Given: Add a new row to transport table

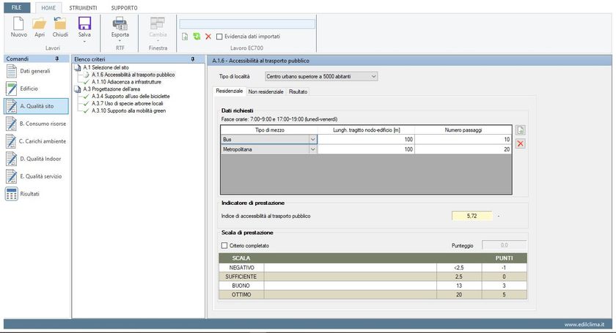Looking at the screenshot, I should (521, 130).
